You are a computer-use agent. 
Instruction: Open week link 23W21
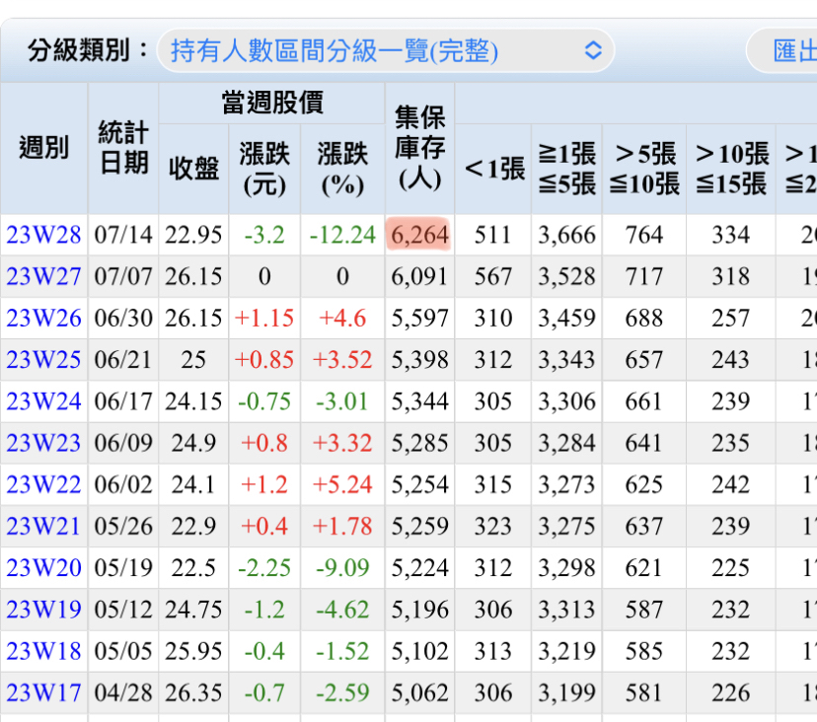43,526
